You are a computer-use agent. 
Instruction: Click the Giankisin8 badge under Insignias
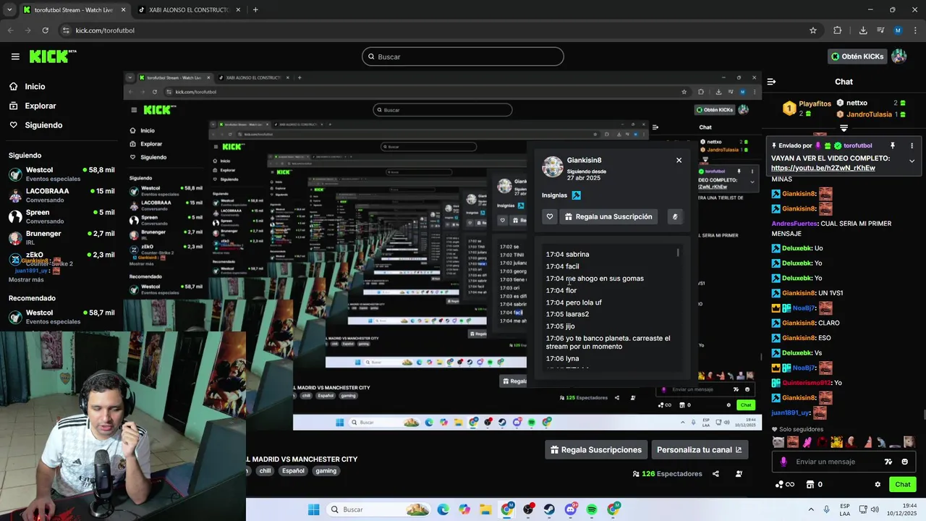pyautogui.click(x=576, y=195)
